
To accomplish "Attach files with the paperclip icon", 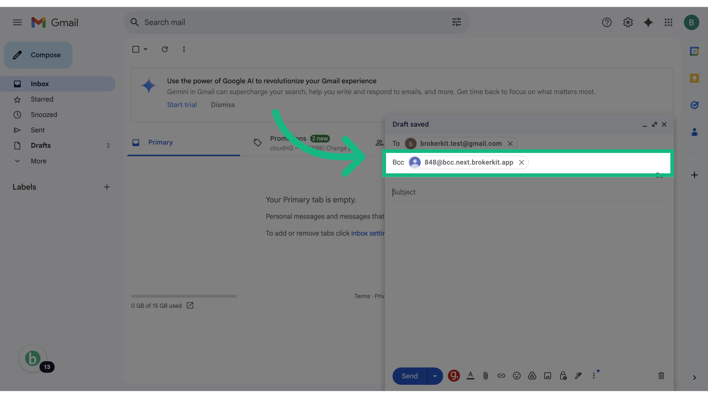I will tap(486, 376).
